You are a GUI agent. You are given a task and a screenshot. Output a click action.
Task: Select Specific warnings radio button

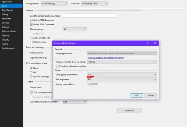click(x=31, y=76)
